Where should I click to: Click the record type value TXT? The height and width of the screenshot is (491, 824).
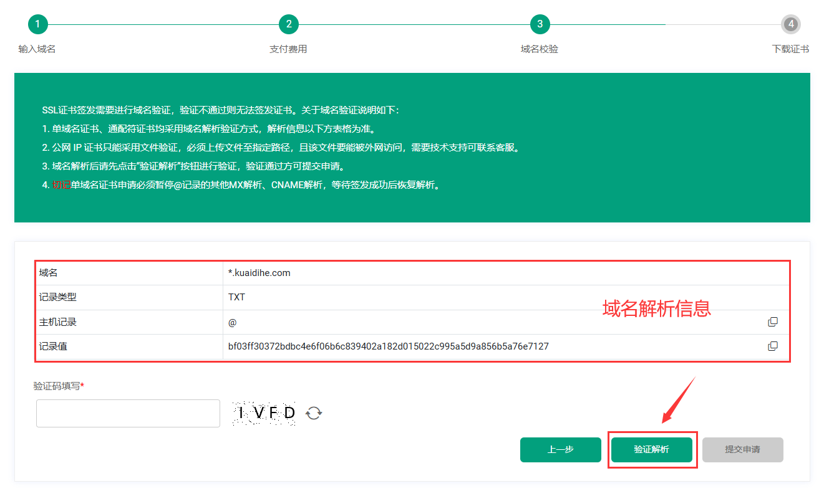(237, 297)
